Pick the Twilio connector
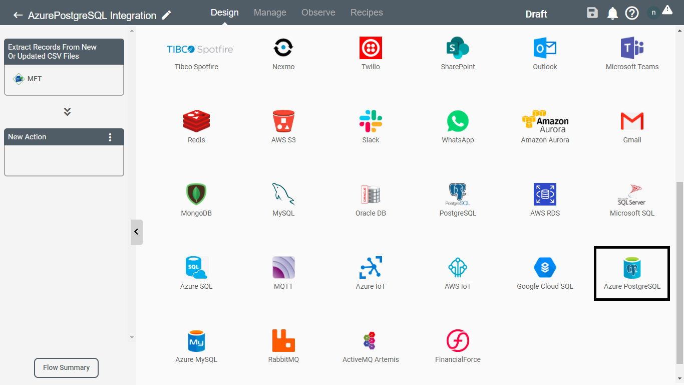Viewport: 684px width, 385px height. coord(371,53)
